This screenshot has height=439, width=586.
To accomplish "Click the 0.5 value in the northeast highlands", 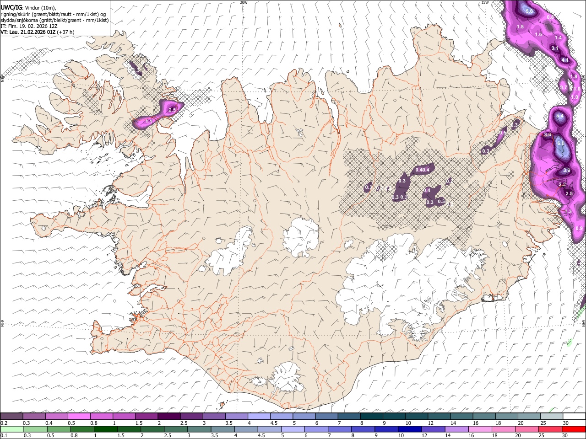I will click(503, 133).
